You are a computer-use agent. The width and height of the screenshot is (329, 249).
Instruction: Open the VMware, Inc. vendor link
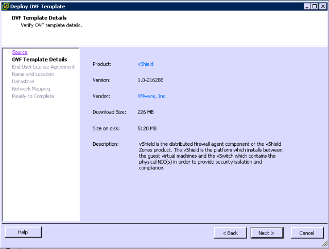[152, 96]
